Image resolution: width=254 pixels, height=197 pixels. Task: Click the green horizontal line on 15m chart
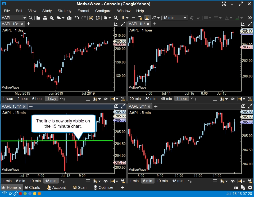tap(16, 141)
